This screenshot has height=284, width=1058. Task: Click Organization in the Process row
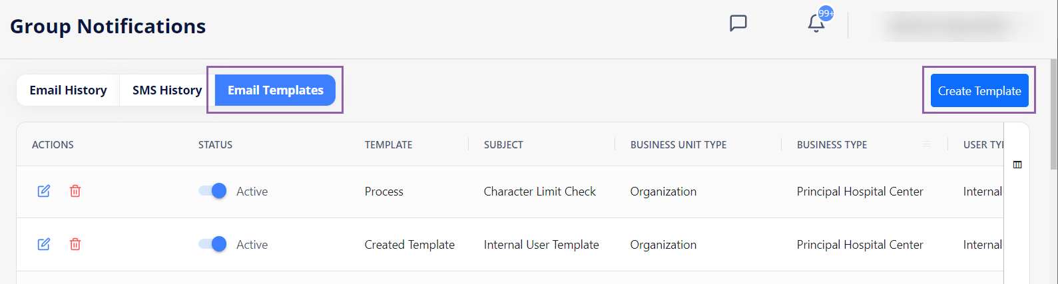[x=663, y=192]
